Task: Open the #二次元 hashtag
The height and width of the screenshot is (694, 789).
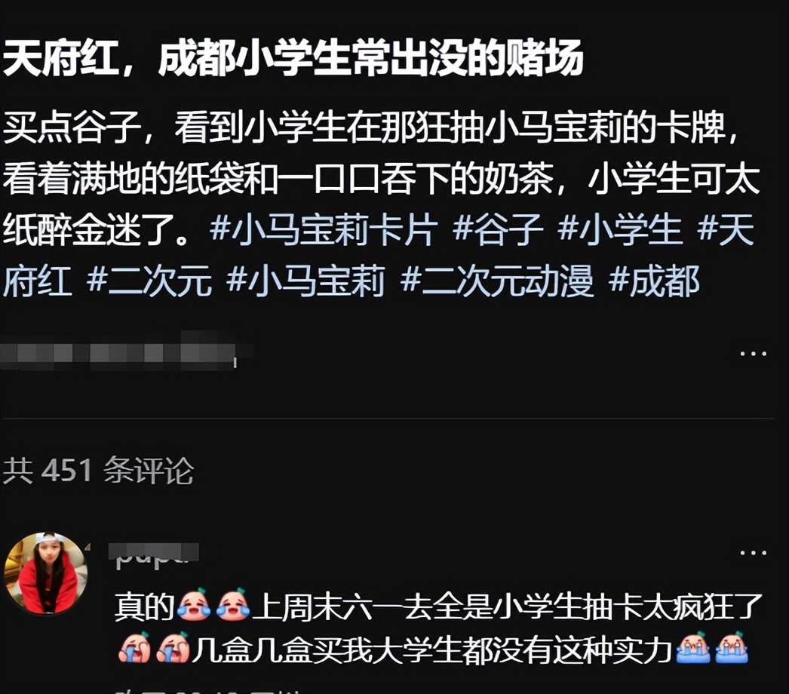Action: (x=149, y=281)
